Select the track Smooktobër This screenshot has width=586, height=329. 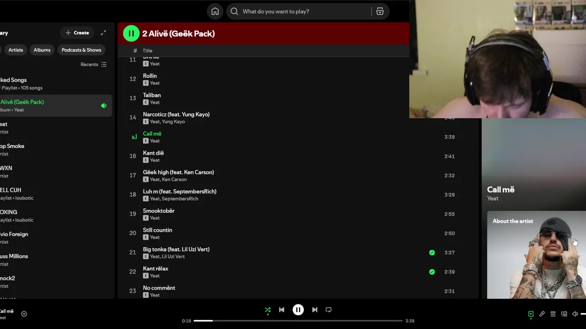(158, 211)
